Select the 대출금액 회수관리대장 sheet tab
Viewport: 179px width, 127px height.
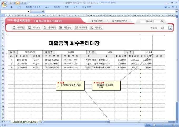coord(24,122)
